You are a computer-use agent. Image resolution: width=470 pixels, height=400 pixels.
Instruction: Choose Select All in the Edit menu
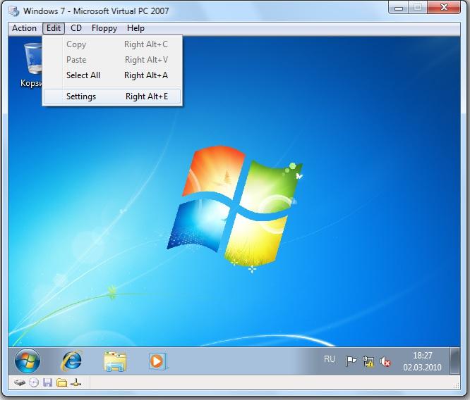pyautogui.click(x=83, y=75)
